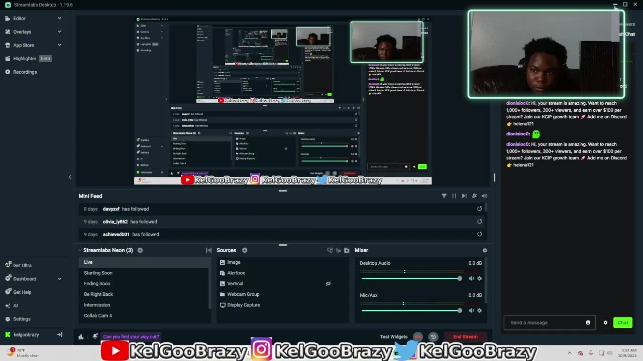Open Mixer advanced audio settings gear
The height and width of the screenshot is (361, 643).
(x=485, y=250)
